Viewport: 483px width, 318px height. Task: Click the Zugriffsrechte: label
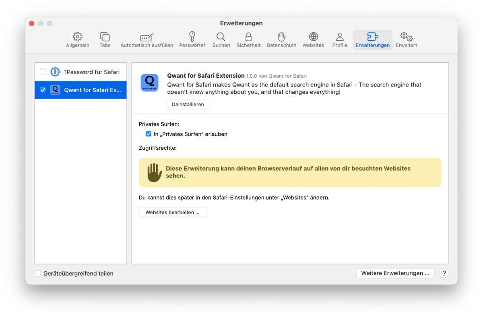click(x=157, y=148)
